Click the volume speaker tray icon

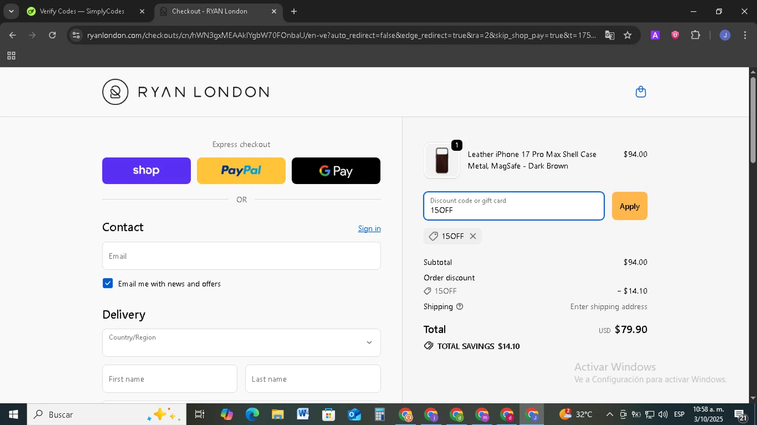[663, 414]
